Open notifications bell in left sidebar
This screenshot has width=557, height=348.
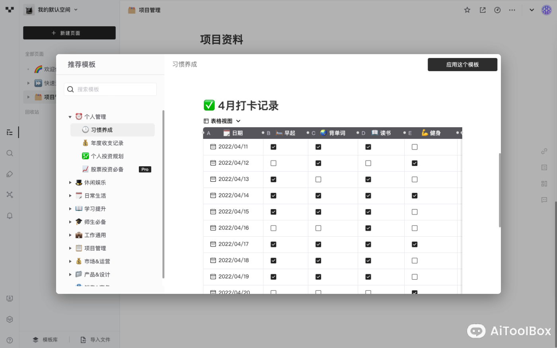10,216
